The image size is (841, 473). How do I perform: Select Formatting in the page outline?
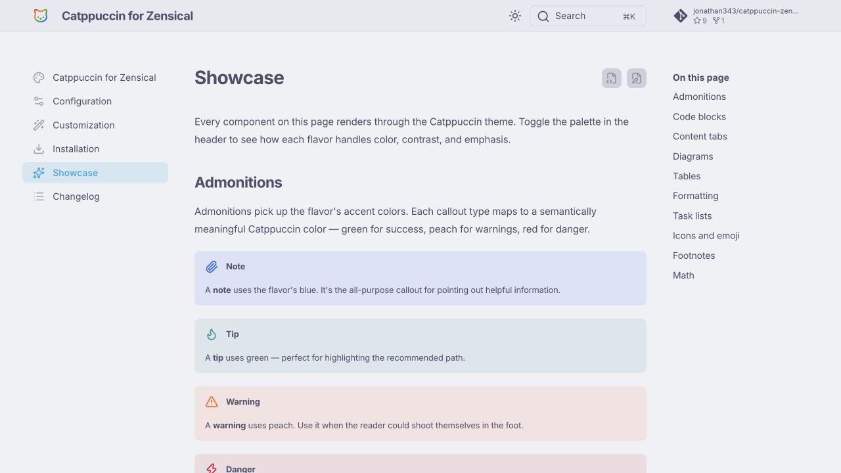pyautogui.click(x=695, y=196)
